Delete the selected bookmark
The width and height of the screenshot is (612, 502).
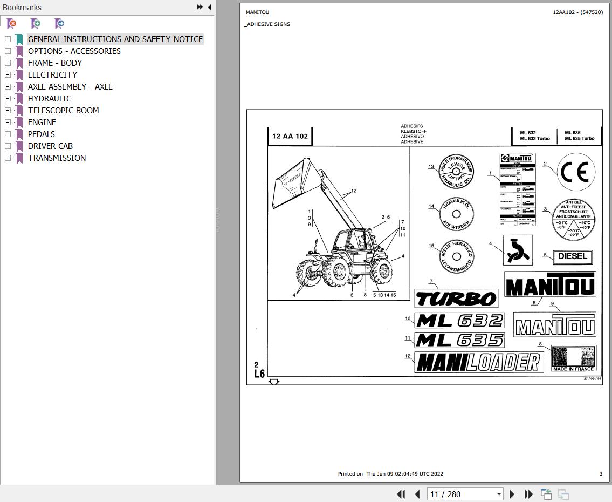point(11,24)
